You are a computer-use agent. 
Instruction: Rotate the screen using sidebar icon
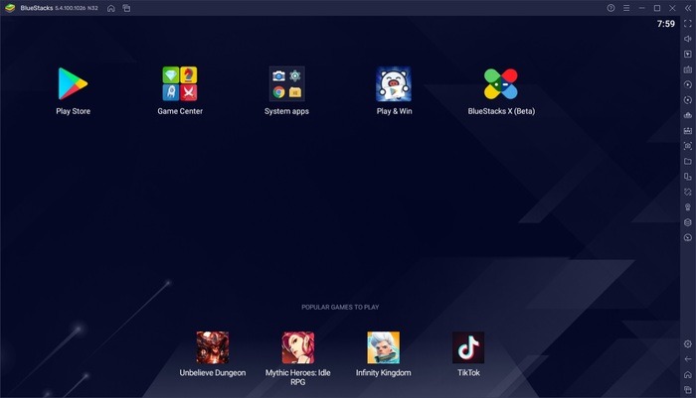click(688, 177)
